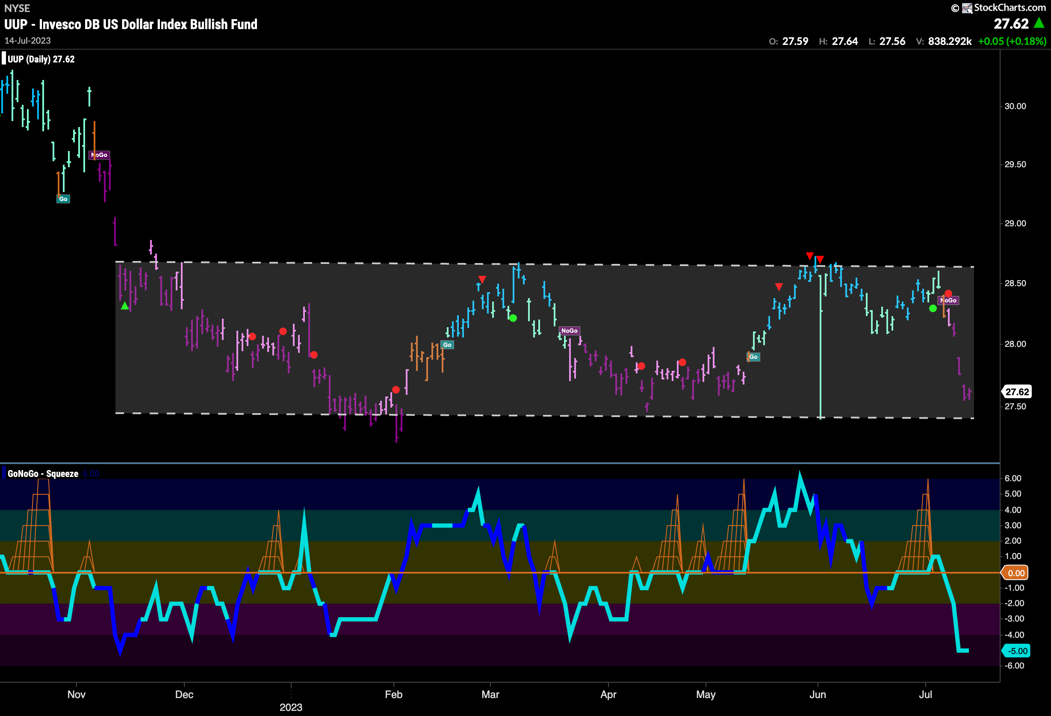Image resolution: width=1051 pixels, height=716 pixels.
Task: Click the green dot marker in early March
Action: point(513,318)
